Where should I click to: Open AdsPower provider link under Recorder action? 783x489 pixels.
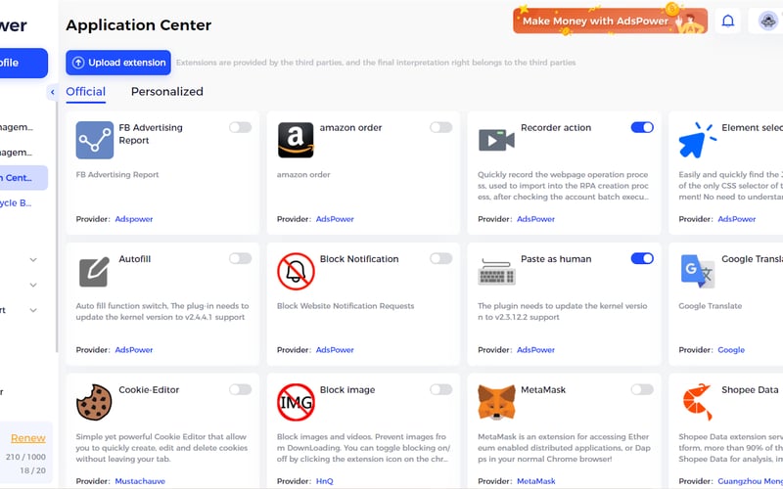pyautogui.click(x=535, y=219)
